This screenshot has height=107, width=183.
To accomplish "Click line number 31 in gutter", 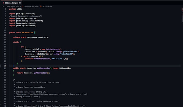I will 5,80.
